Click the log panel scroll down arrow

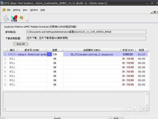(147, 105)
